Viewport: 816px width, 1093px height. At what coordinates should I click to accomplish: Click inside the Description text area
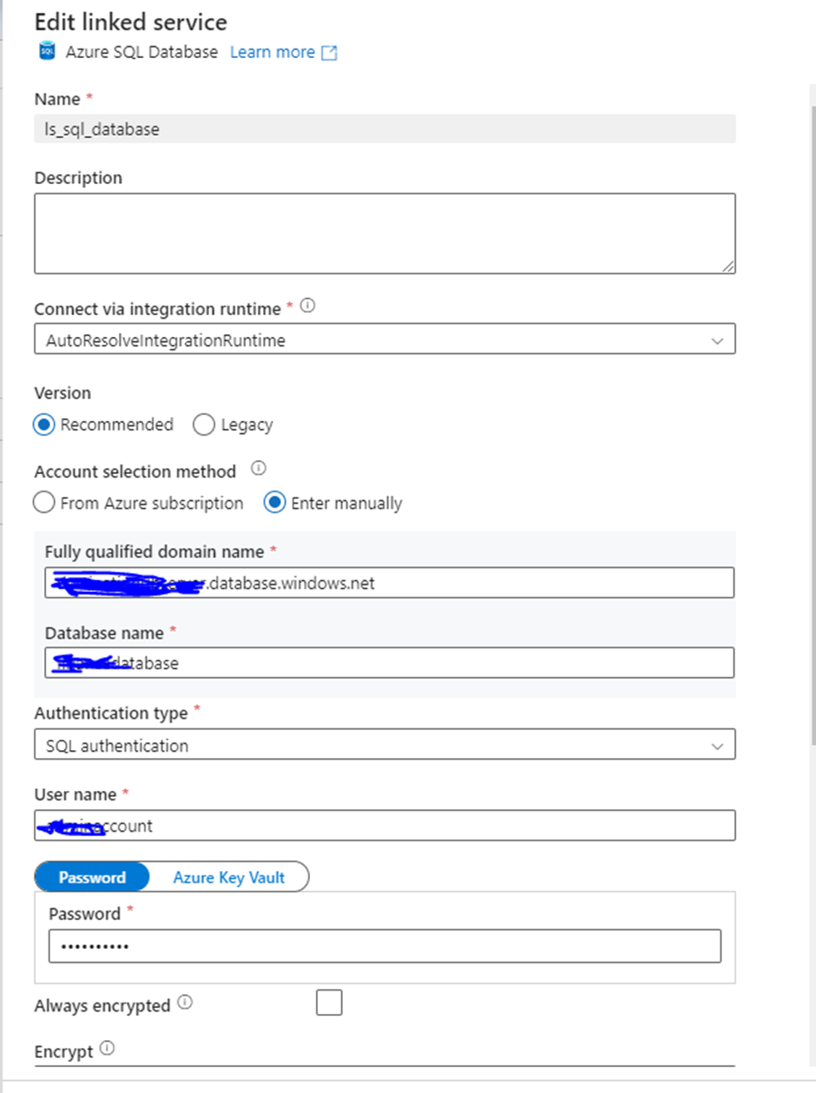pos(385,232)
